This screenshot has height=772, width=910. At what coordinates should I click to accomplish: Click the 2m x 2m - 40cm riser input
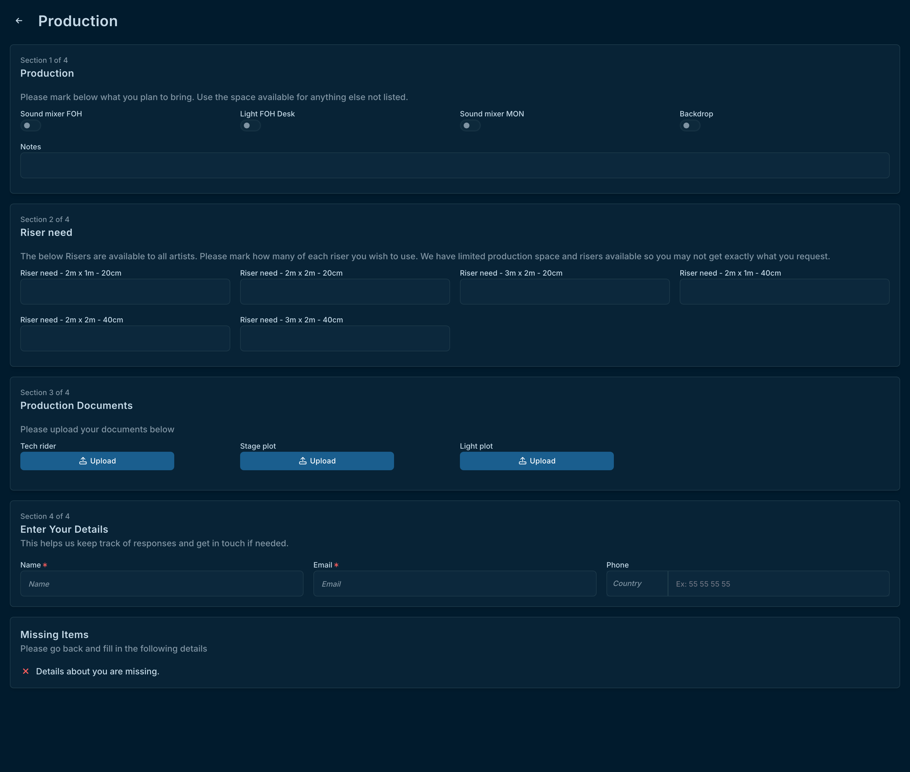click(x=125, y=338)
